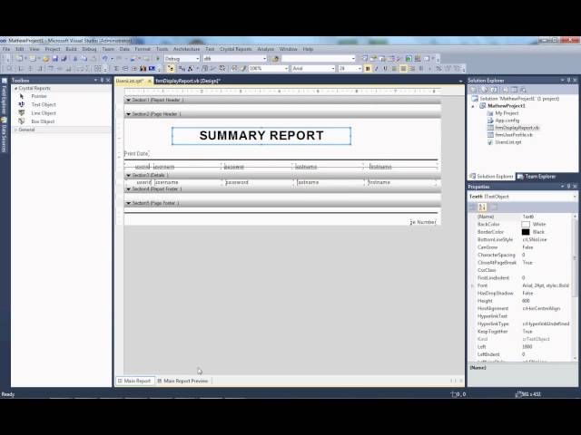Image resolution: width=581 pixels, height=435 pixels.
Task: Close the UsersList.rpt document tab
Action: (x=150, y=81)
